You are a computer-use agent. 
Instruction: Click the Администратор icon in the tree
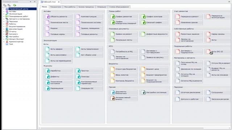7,42
